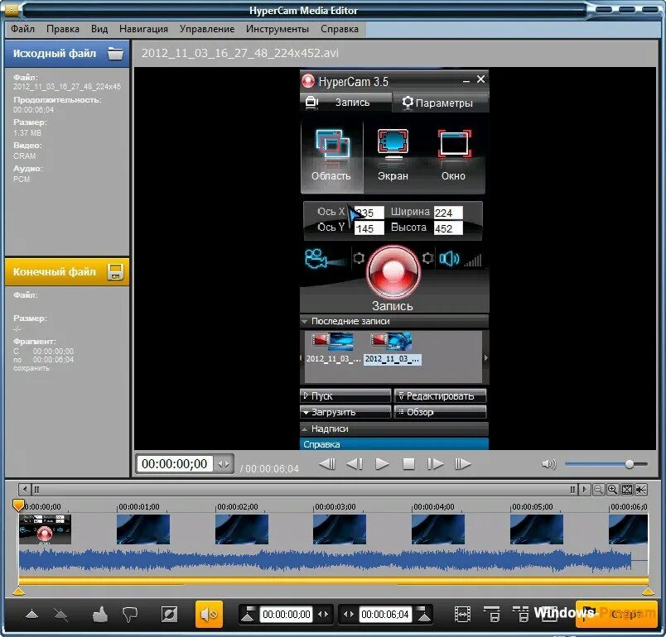Select the timeline thumbnail at 00:00:01;00

coord(143,529)
